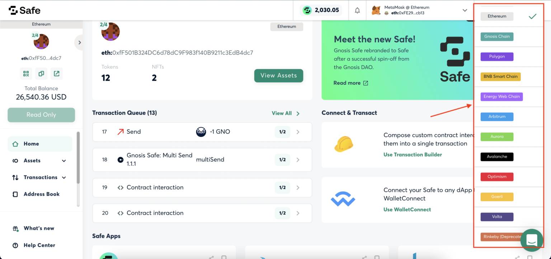
Task: Open the safe in block explorer via external-link icon
Action: tap(56, 73)
